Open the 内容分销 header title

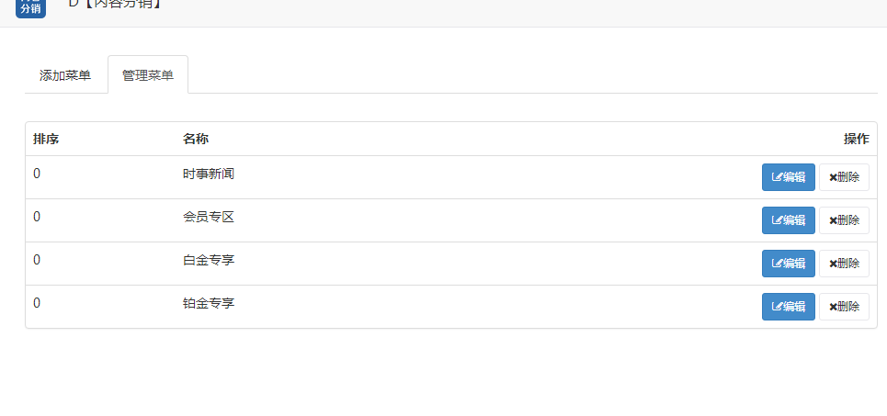pos(115,5)
